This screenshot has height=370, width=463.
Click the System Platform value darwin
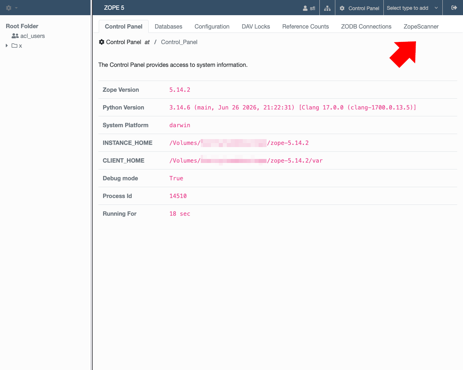coord(180,125)
